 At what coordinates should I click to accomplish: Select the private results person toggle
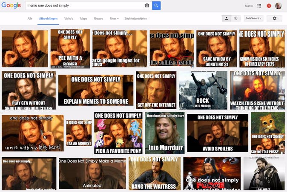[227, 18]
